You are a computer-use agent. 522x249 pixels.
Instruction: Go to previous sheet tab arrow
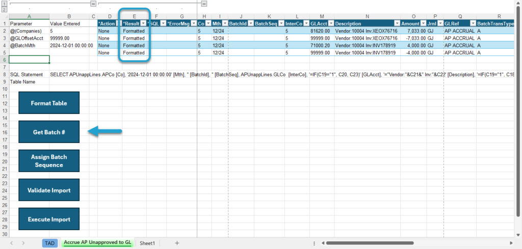[x=11, y=243]
